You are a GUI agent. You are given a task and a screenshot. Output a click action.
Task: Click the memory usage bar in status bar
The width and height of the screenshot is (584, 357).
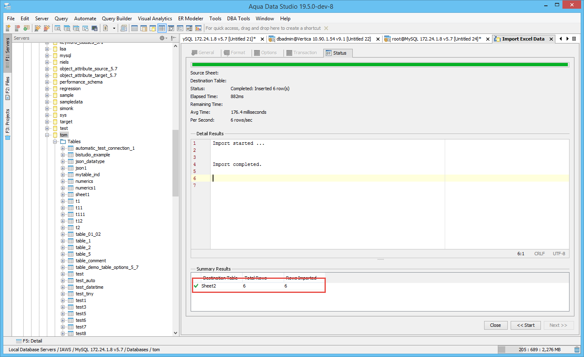point(535,350)
